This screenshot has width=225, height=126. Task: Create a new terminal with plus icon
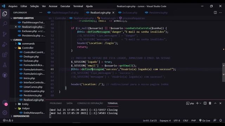(x=197, y=103)
